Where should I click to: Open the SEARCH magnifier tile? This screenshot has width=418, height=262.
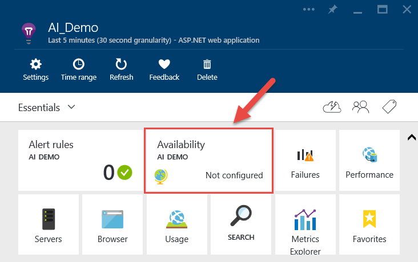(x=241, y=224)
